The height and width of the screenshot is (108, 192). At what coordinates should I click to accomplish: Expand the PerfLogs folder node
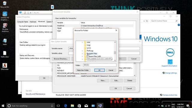[82, 51]
